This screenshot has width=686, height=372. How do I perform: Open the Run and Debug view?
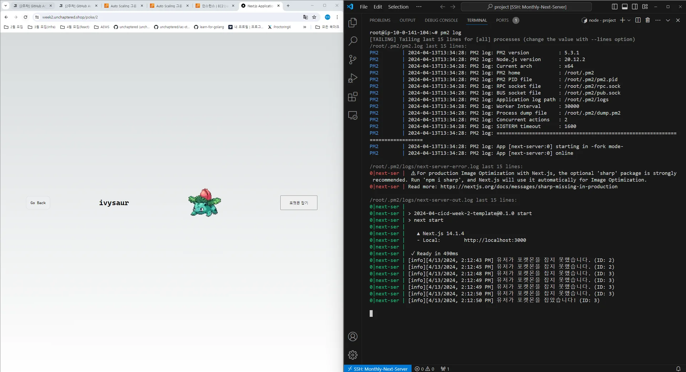click(x=353, y=78)
